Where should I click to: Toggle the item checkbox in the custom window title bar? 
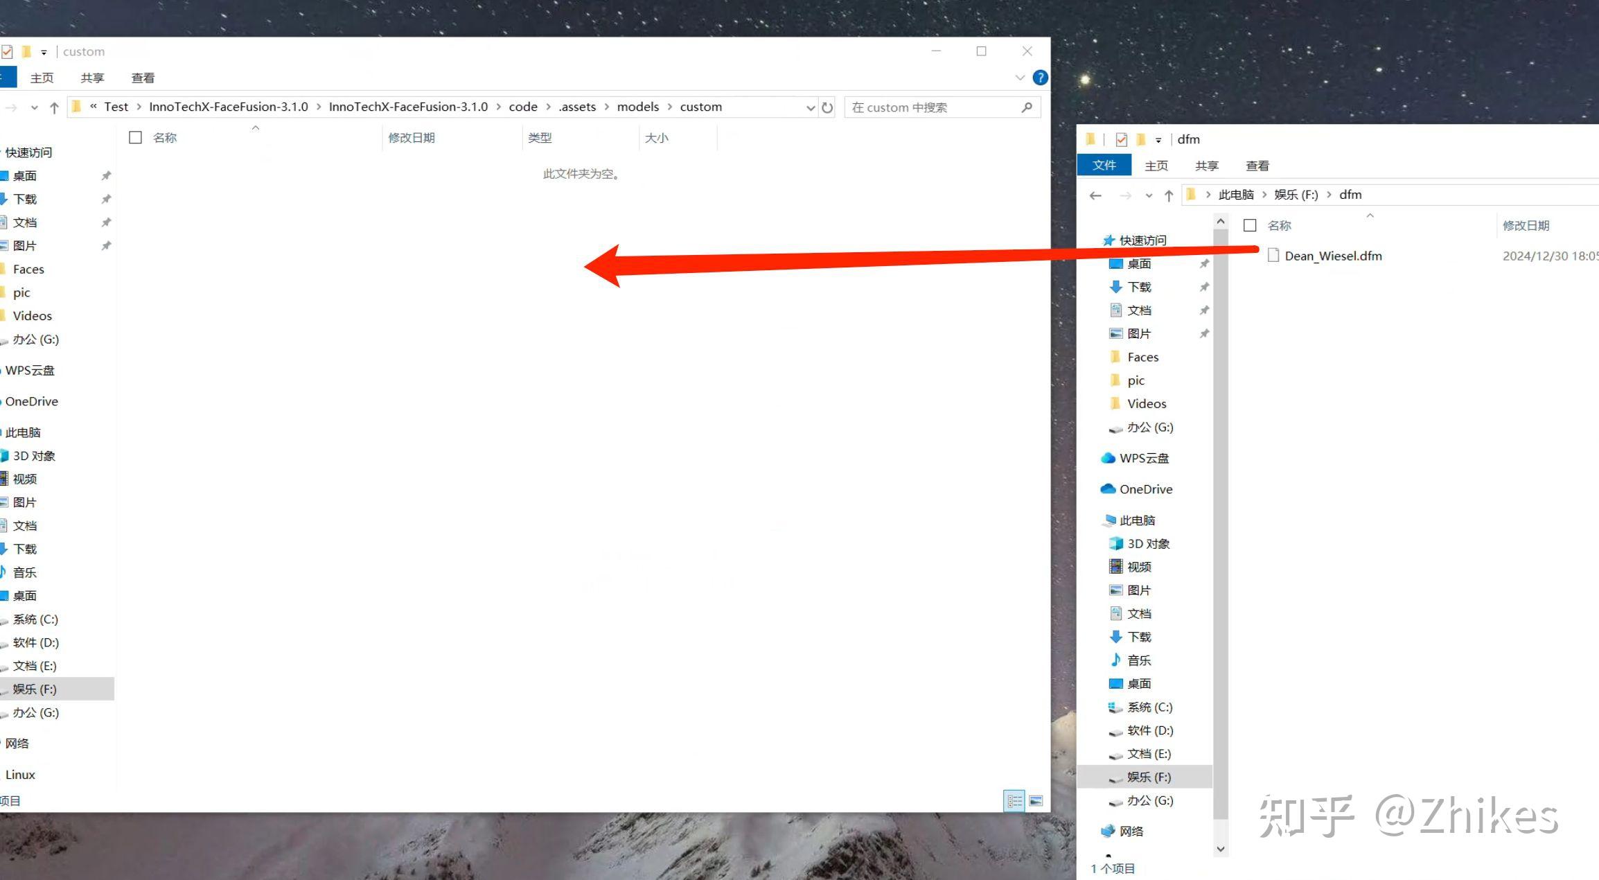point(7,51)
